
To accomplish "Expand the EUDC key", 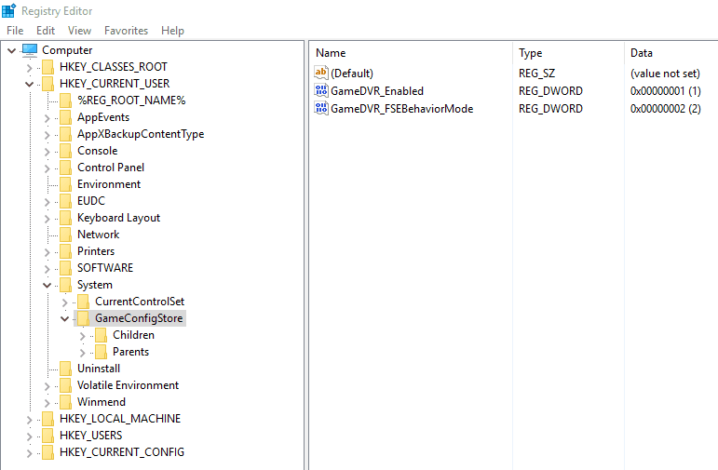I will pos(47,202).
